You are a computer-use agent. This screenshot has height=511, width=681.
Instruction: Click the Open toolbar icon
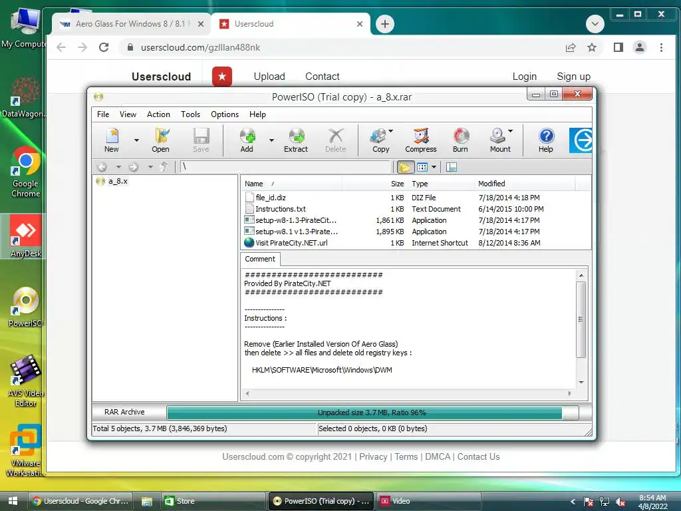(160, 140)
